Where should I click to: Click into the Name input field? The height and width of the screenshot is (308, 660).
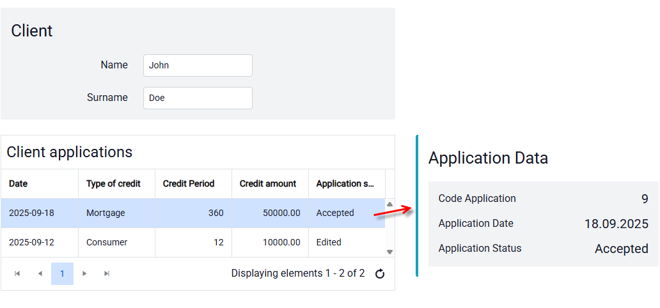coord(198,66)
